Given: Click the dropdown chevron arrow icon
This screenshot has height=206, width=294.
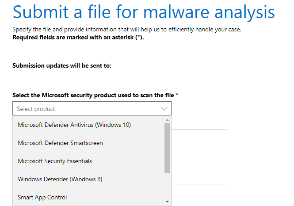Looking at the screenshot, I should [x=164, y=109].
